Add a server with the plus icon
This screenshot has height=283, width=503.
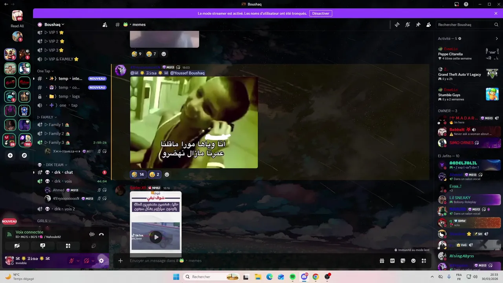[10, 155]
